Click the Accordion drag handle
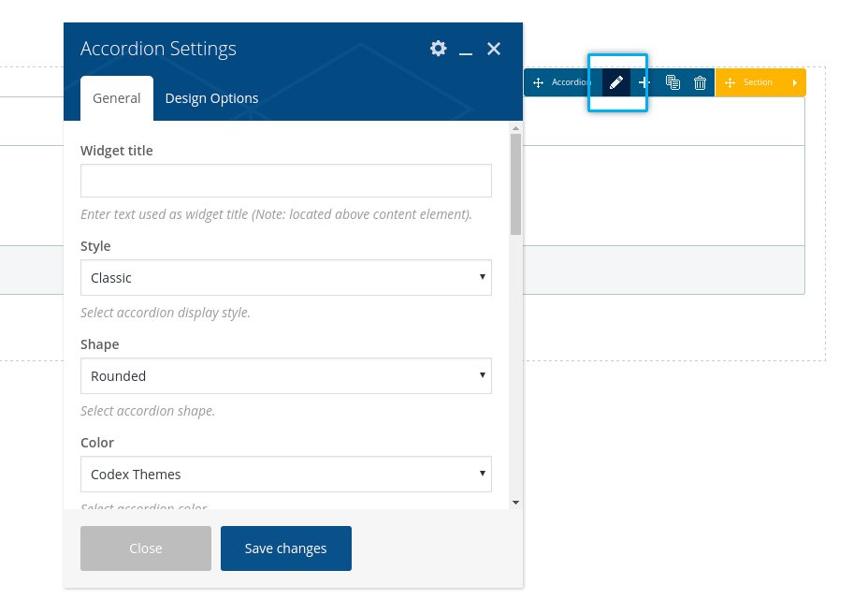The height and width of the screenshot is (614, 868). coord(539,82)
